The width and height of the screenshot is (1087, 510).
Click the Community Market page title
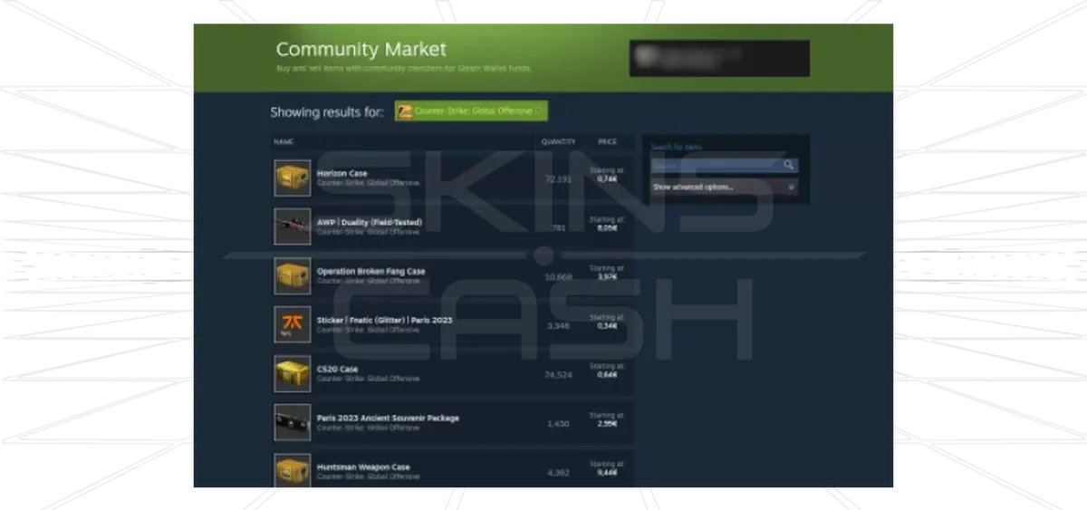point(361,50)
